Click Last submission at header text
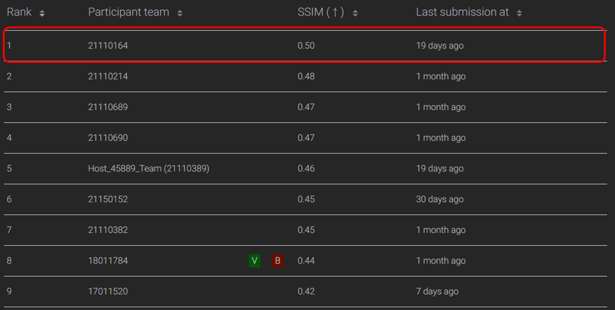The width and height of the screenshot is (615, 310). [462, 12]
